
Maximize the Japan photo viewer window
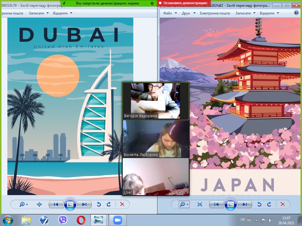pos(287,6)
